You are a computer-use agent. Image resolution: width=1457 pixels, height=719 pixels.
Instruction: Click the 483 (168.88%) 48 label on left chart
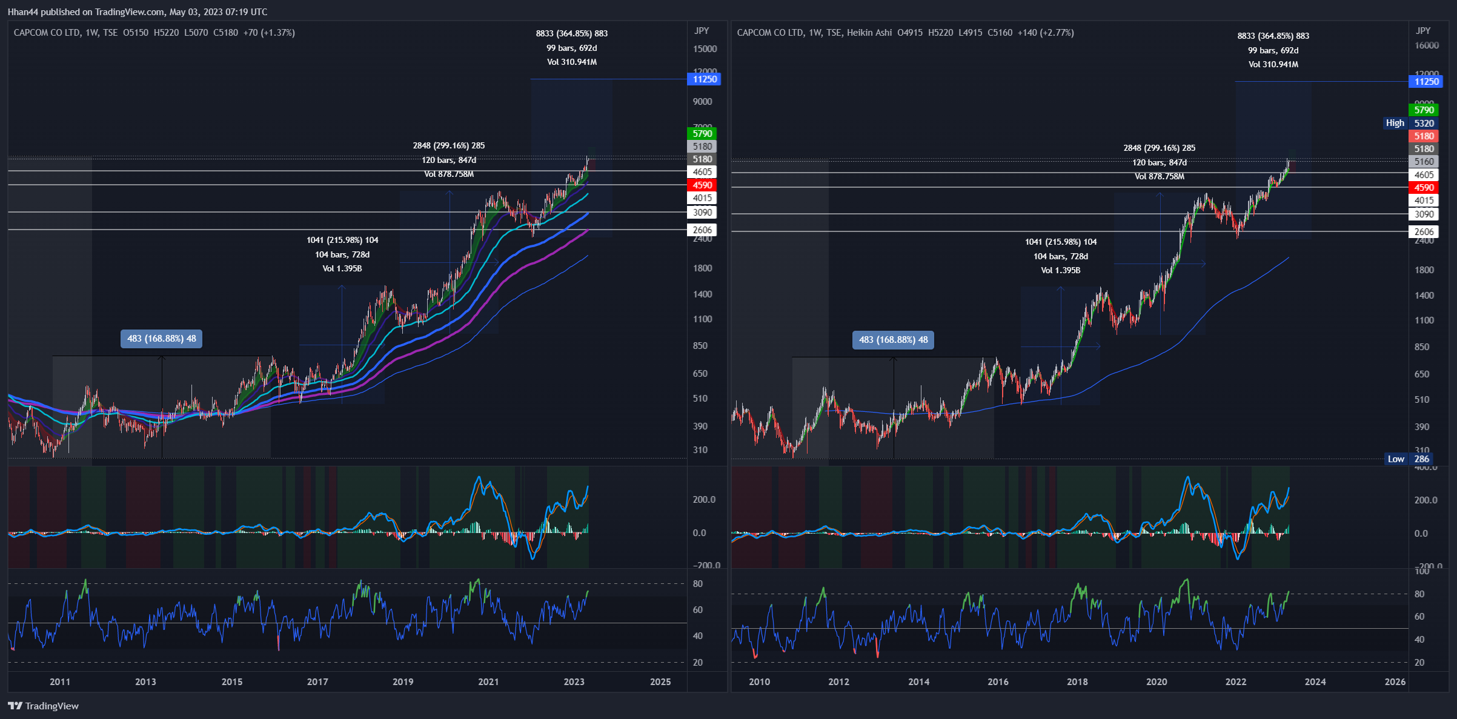click(162, 339)
